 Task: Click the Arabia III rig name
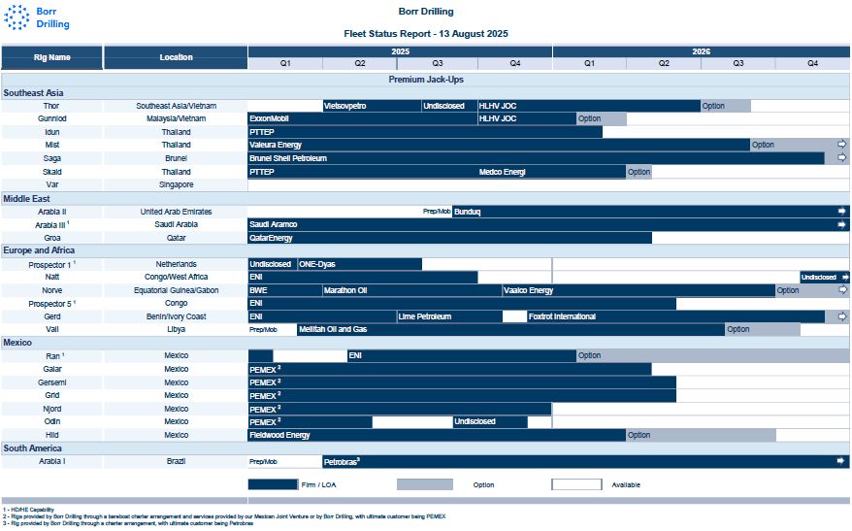51,225
